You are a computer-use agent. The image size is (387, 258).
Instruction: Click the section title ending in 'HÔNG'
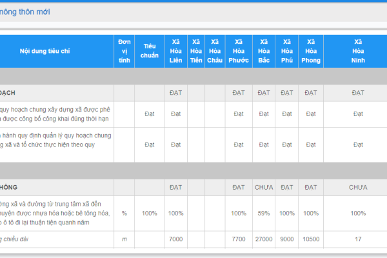click(8, 188)
